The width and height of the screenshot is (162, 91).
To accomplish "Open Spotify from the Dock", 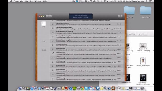I will (74, 88).
